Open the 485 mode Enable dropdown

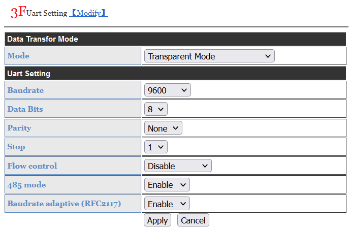point(167,185)
